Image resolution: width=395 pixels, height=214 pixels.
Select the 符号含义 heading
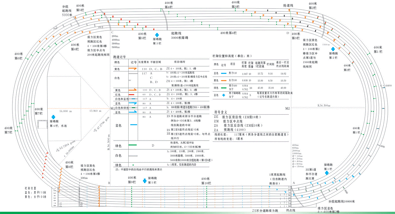click(221, 112)
